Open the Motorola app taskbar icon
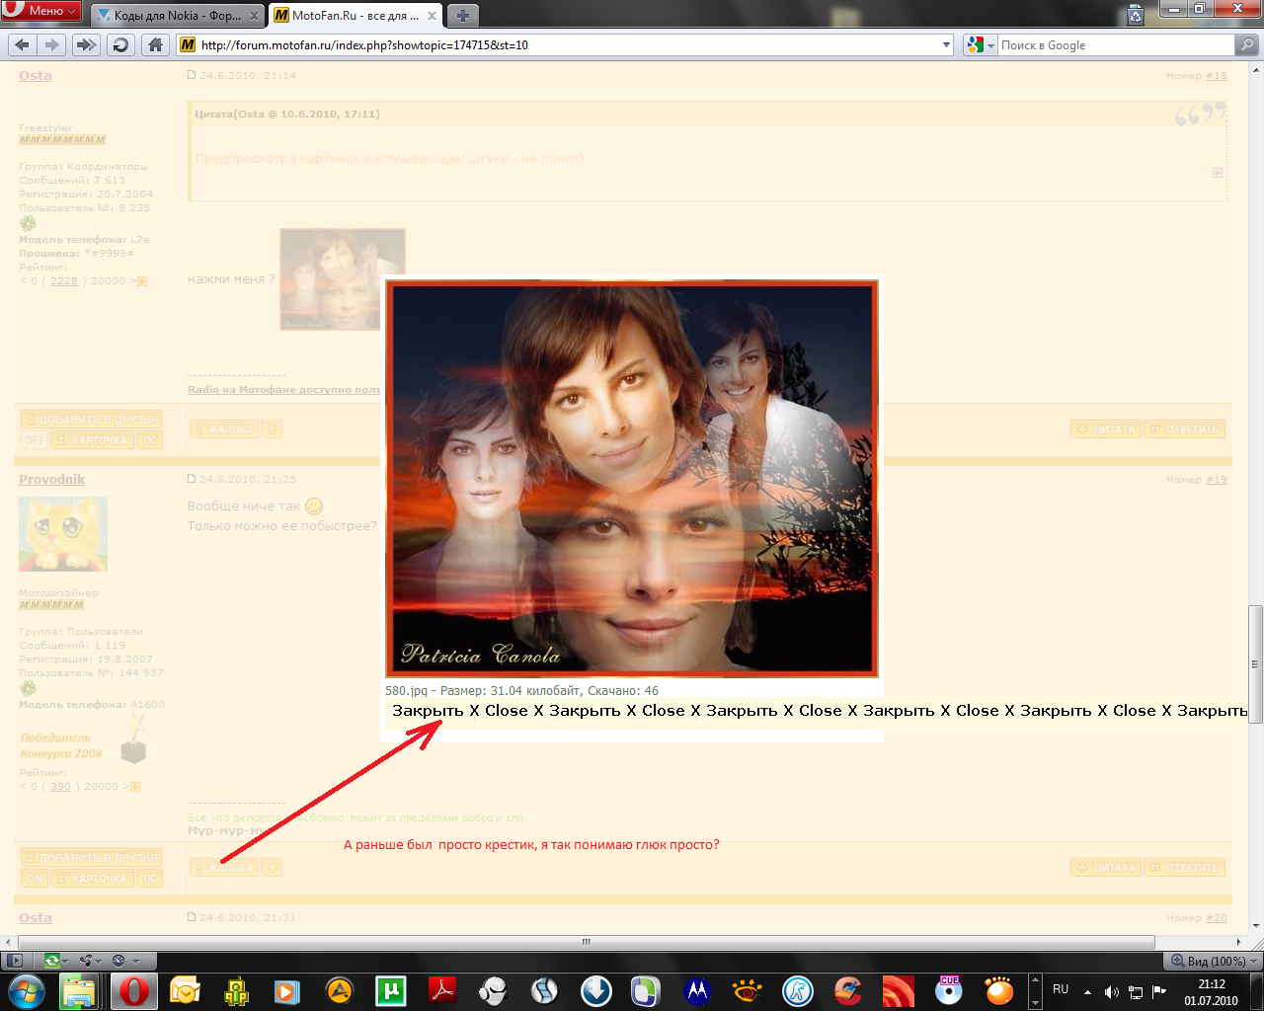The image size is (1264, 1011). tap(698, 990)
